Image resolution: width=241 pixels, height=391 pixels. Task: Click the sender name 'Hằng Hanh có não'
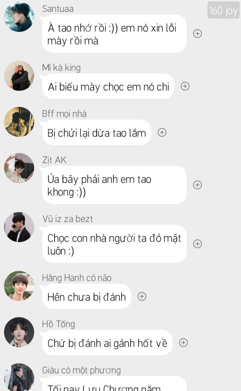pyautogui.click(x=77, y=278)
